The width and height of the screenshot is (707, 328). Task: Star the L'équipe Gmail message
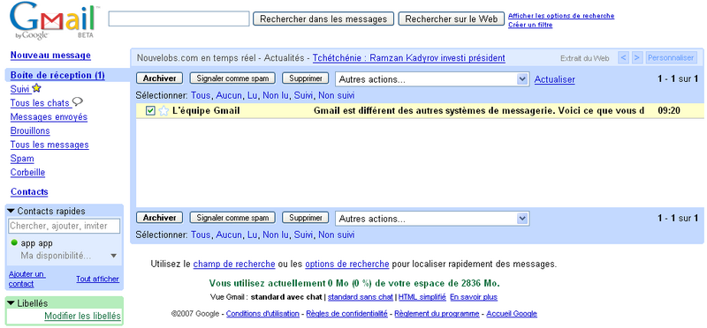point(163,111)
